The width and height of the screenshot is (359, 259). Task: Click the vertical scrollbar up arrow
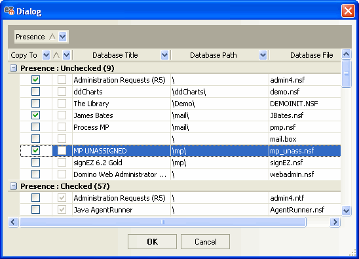click(346, 54)
